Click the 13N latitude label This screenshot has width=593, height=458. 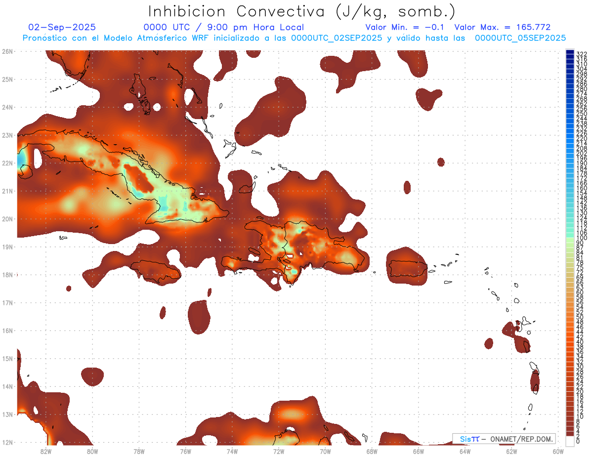tap(7, 415)
